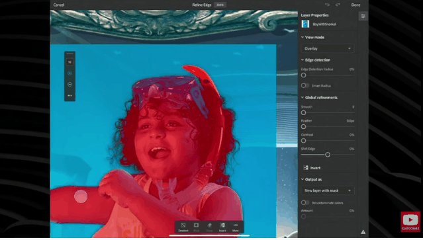Click the Shift Edge slider handle
Viewport: 423px width, 240px height.
tap(328, 155)
